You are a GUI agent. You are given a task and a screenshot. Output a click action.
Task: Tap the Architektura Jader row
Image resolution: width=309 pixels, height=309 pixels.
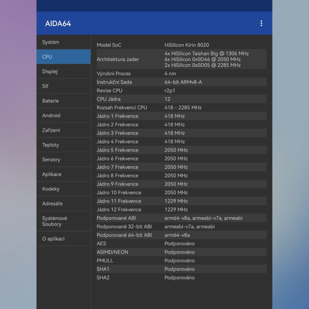pyautogui.click(x=181, y=59)
